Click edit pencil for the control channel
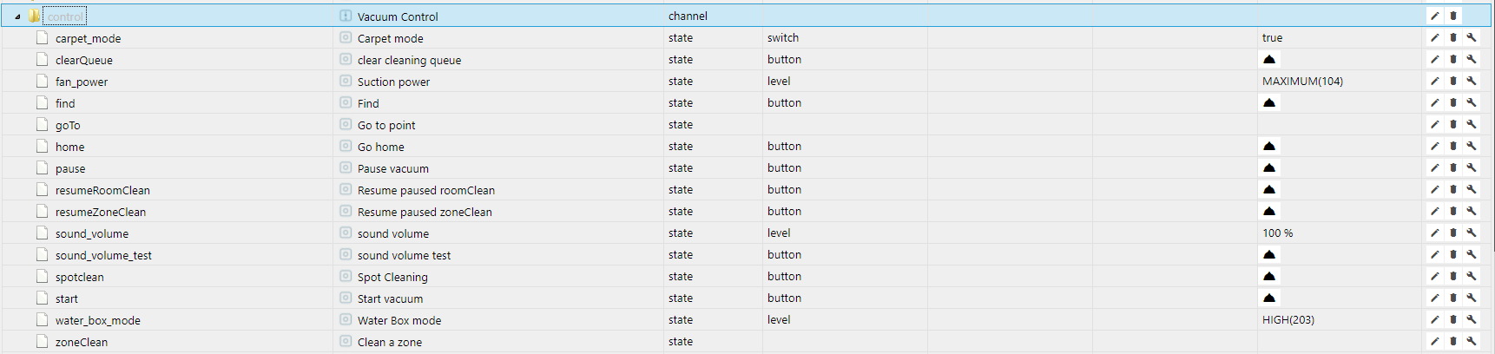This screenshot has width=1495, height=354. pos(1435,16)
